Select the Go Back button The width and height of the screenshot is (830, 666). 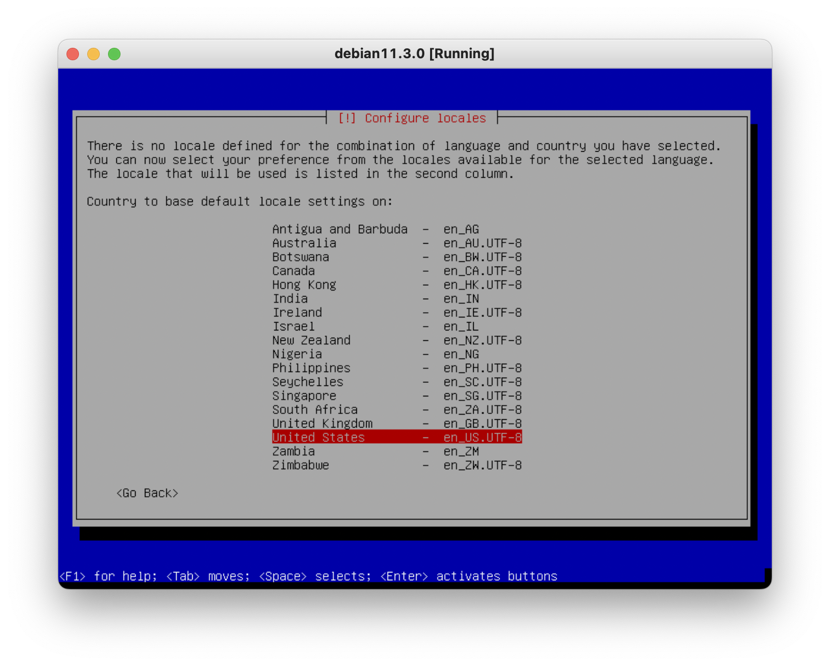pos(147,493)
